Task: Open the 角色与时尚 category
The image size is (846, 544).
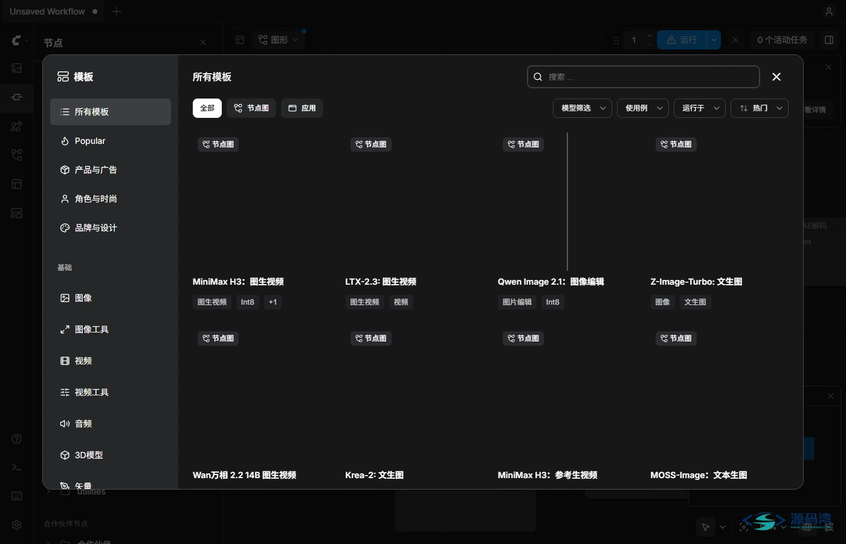Action: pyautogui.click(x=111, y=199)
